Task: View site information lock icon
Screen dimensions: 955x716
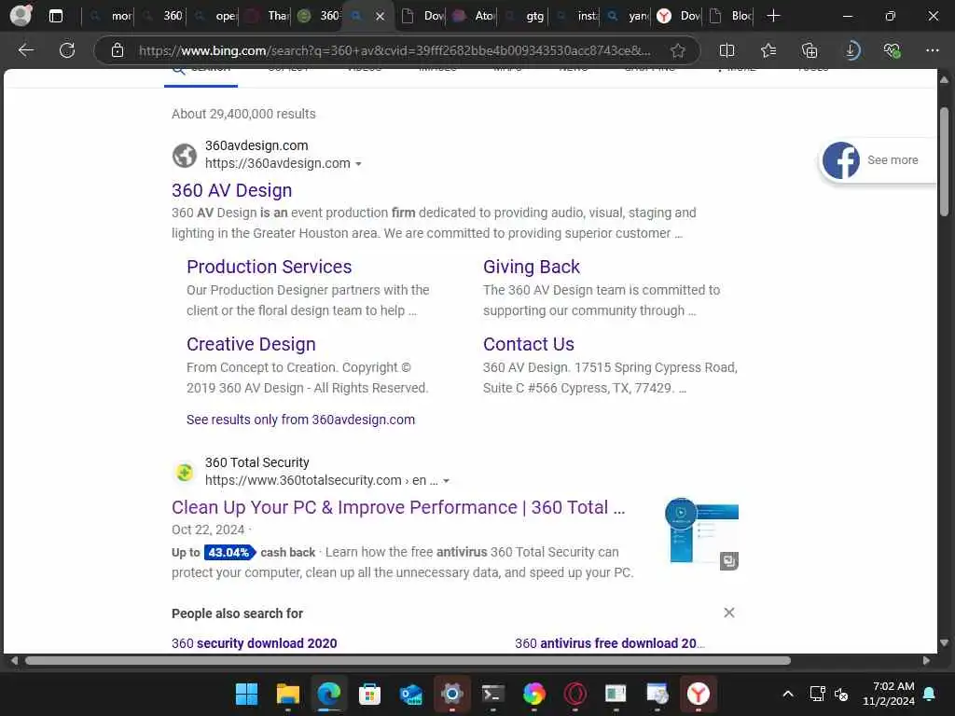Action: 118,50
